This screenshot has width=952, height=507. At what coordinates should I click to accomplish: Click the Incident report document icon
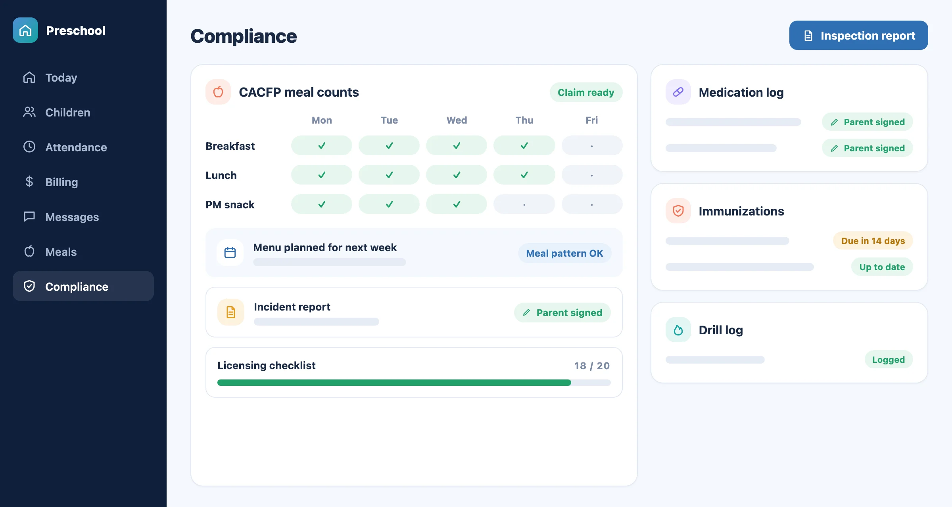coord(231,312)
